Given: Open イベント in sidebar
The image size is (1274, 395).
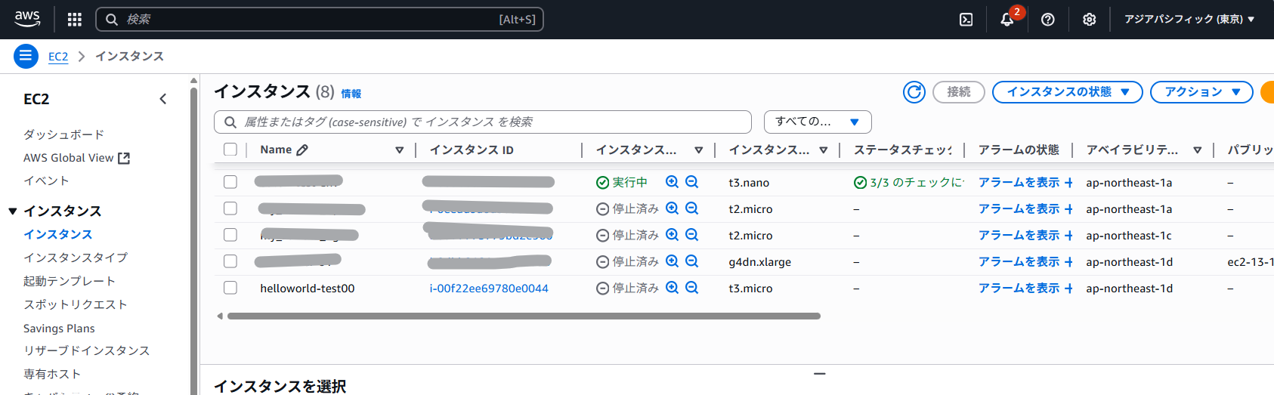Looking at the screenshot, I should 46,181.
